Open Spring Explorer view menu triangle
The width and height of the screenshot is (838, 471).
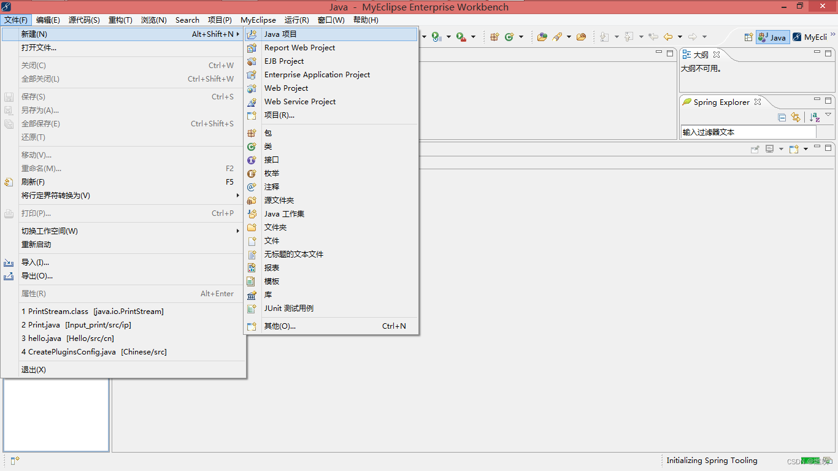828,115
